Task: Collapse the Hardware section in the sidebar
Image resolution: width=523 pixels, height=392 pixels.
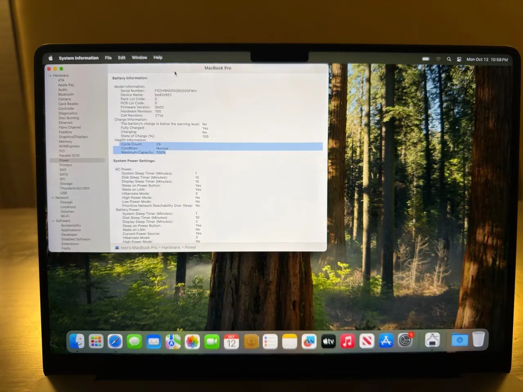Action: click(x=50, y=76)
